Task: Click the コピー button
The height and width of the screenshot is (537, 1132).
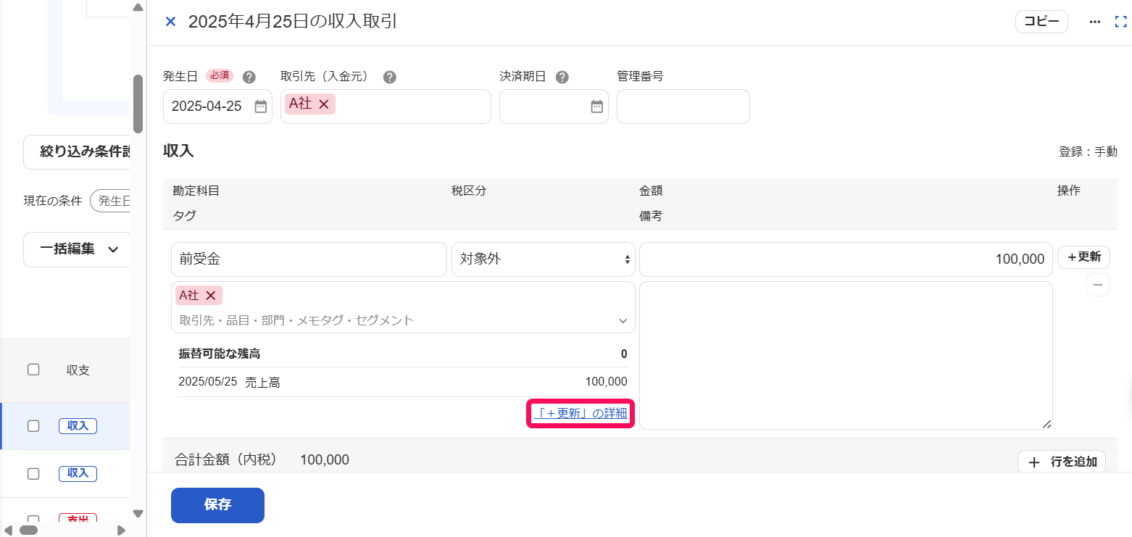Action: click(1041, 22)
